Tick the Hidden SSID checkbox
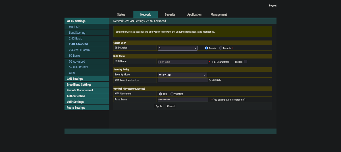The width and height of the screenshot is (341, 152). click(246, 61)
